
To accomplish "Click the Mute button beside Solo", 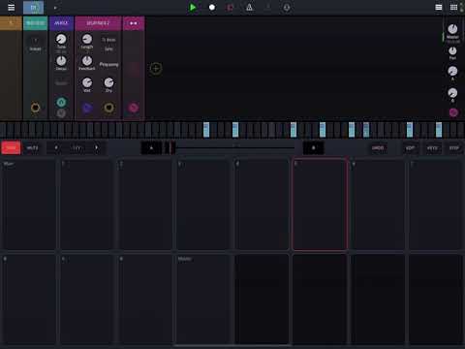I will pyautogui.click(x=32, y=147).
